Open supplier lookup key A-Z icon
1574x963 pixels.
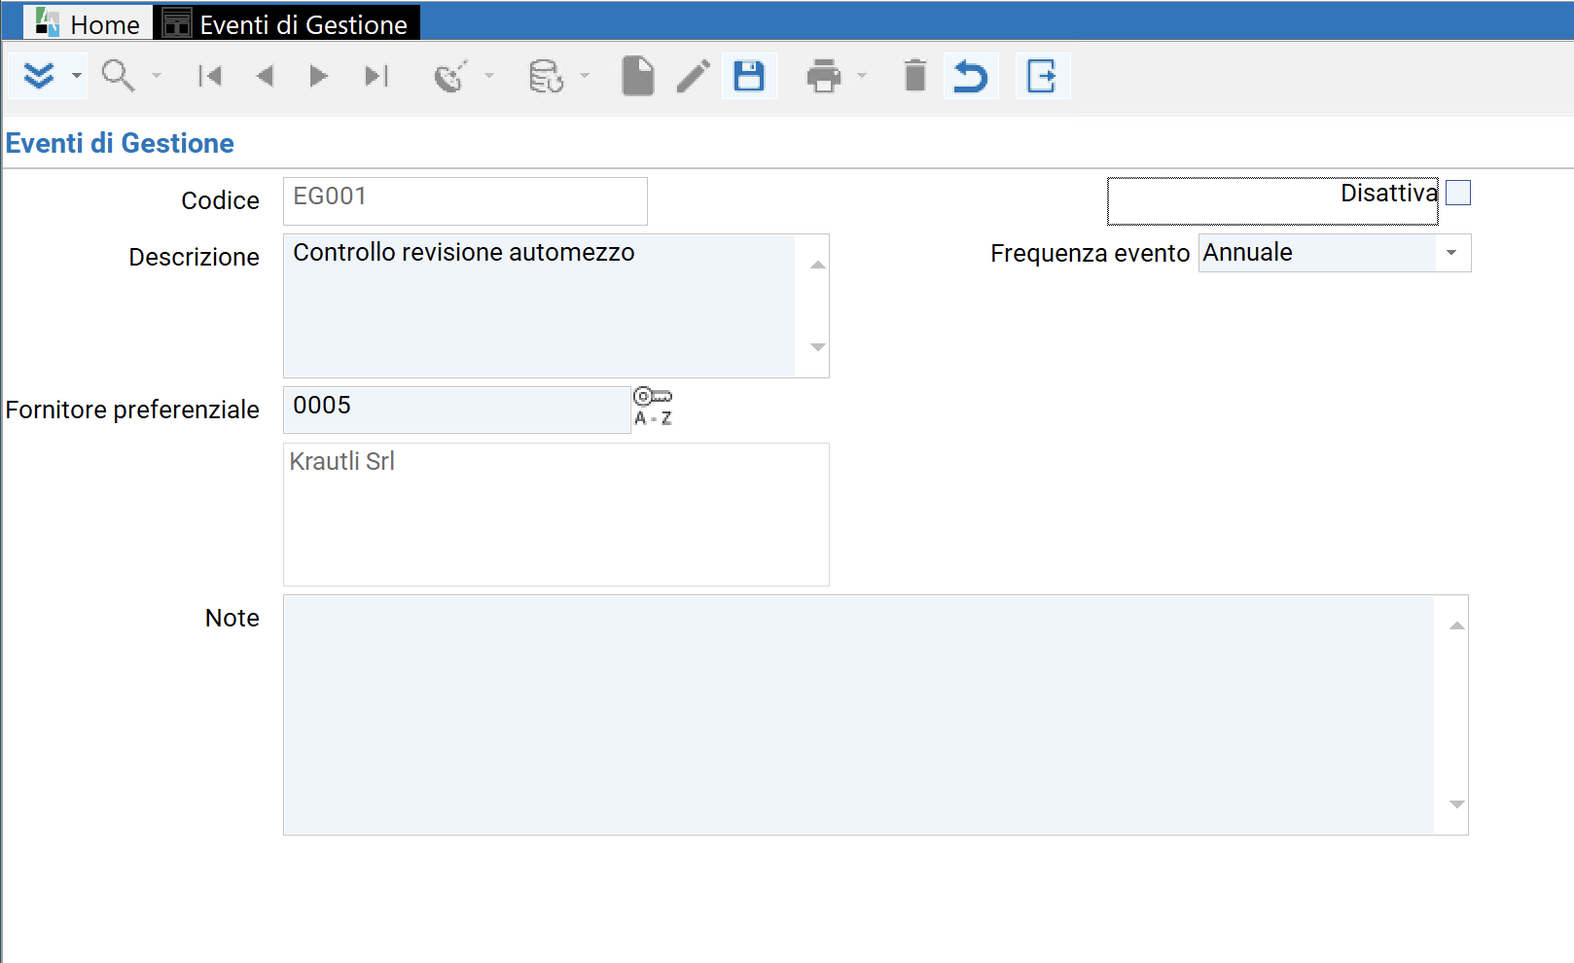[x=653, y=407]
